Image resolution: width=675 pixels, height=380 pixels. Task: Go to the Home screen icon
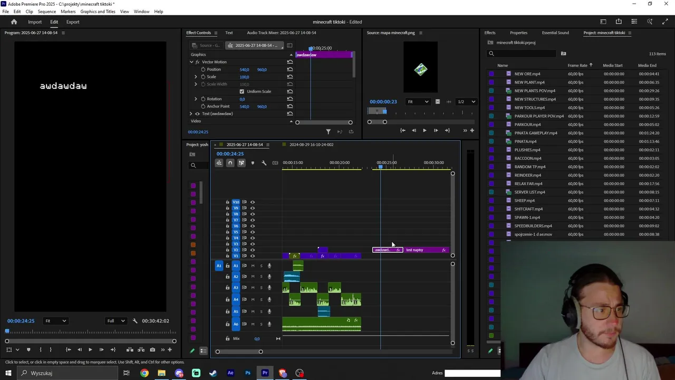[14, 22]
